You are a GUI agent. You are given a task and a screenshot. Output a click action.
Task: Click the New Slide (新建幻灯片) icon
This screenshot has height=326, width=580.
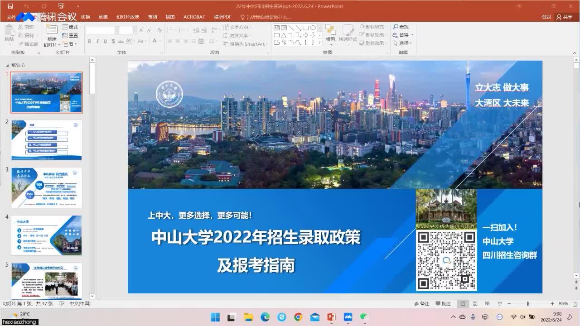click(52, 30)
